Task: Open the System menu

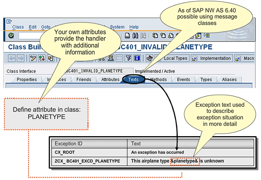Action: click(x=117, y=27)
